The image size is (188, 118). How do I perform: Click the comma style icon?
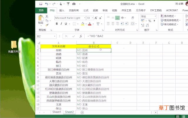[154, 21]
